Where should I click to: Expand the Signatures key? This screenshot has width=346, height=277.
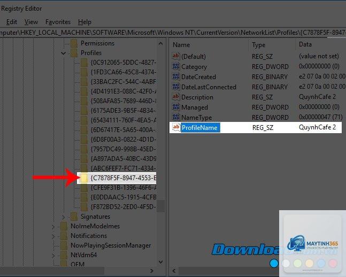pos(63,217)
